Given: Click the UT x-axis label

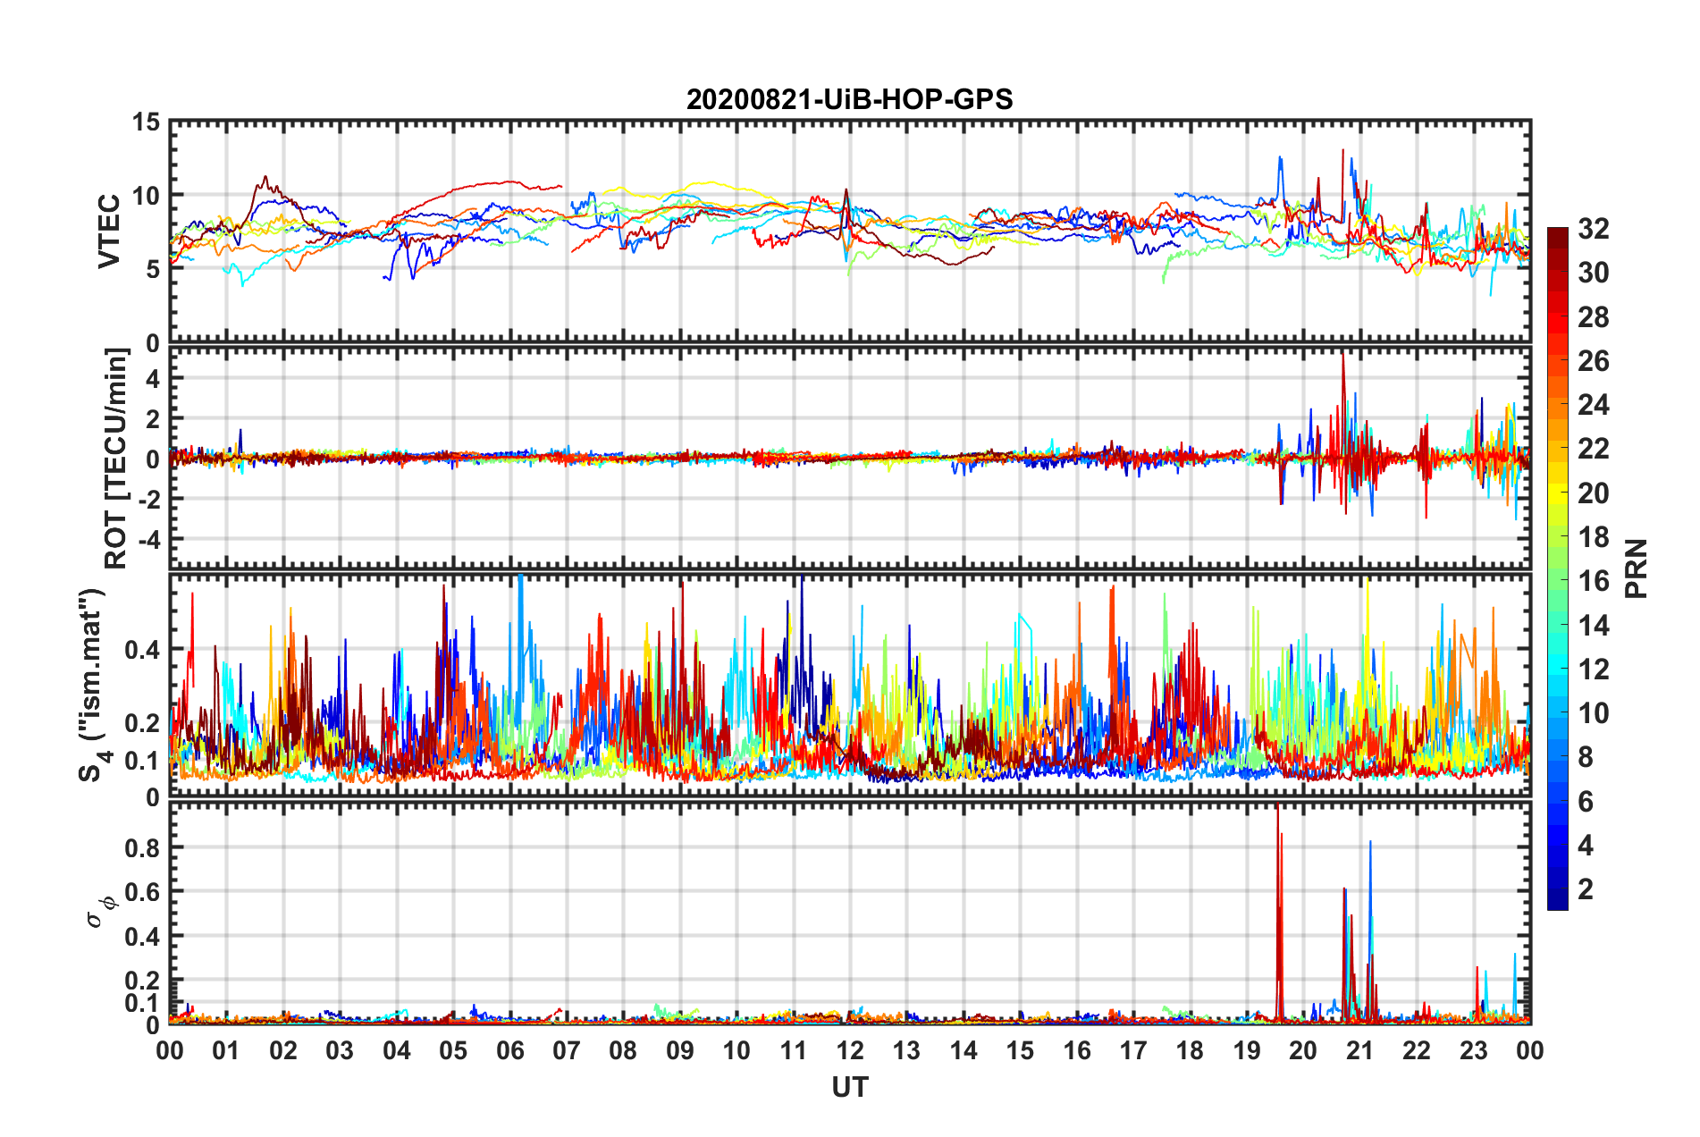Looking at the screenshot, I should point(850,1087).
